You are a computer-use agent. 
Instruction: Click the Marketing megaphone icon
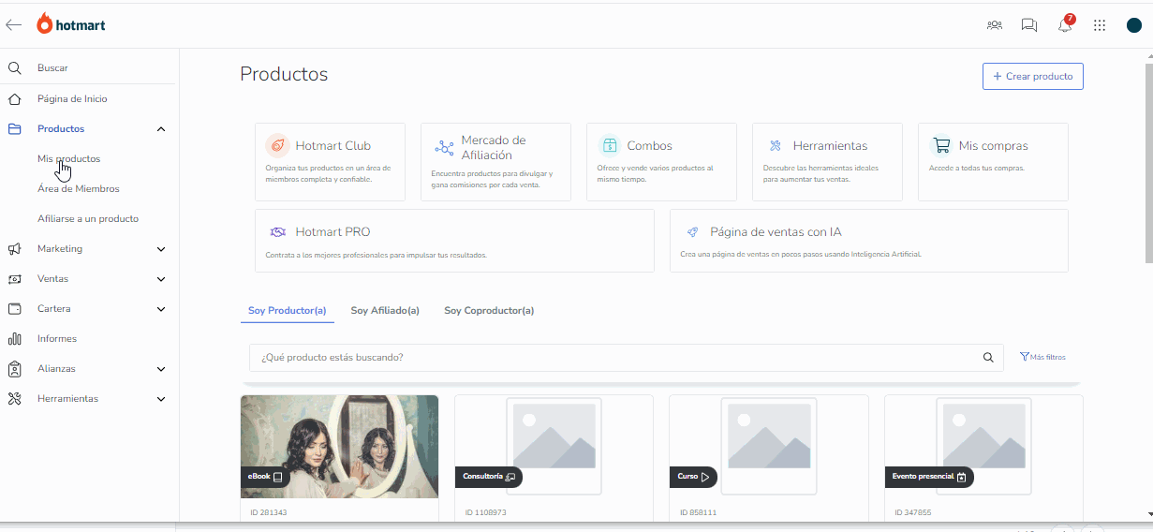pyautogui.click(x=14, y=248)
